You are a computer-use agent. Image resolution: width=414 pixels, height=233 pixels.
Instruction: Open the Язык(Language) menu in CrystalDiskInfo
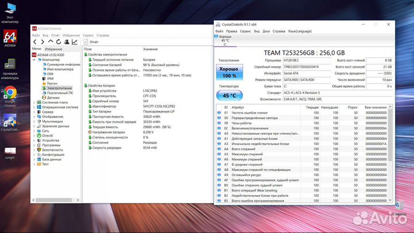click(x=300, y=31)
